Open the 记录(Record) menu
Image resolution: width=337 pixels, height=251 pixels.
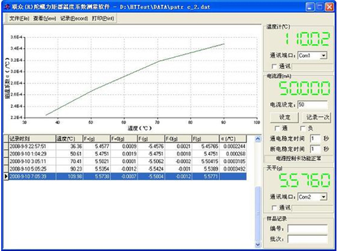[74, 19]
